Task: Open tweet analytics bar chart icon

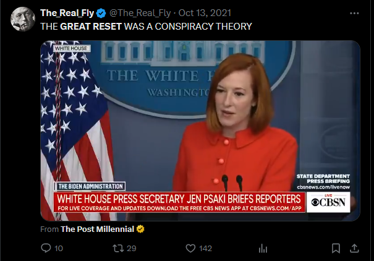Action: click(x=263, y=249)
